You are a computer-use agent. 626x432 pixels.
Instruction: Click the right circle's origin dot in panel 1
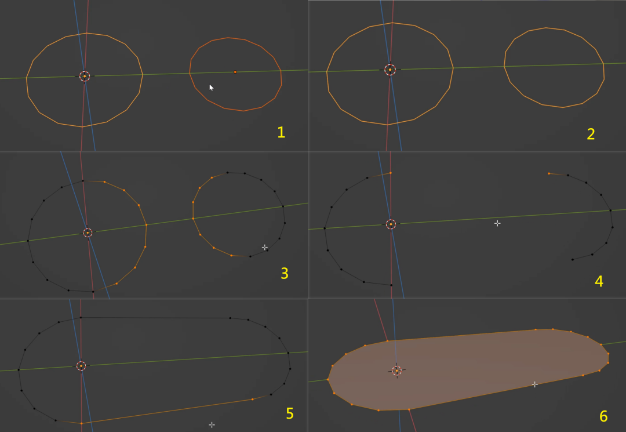pyautogui.click(x=235, y=72)
